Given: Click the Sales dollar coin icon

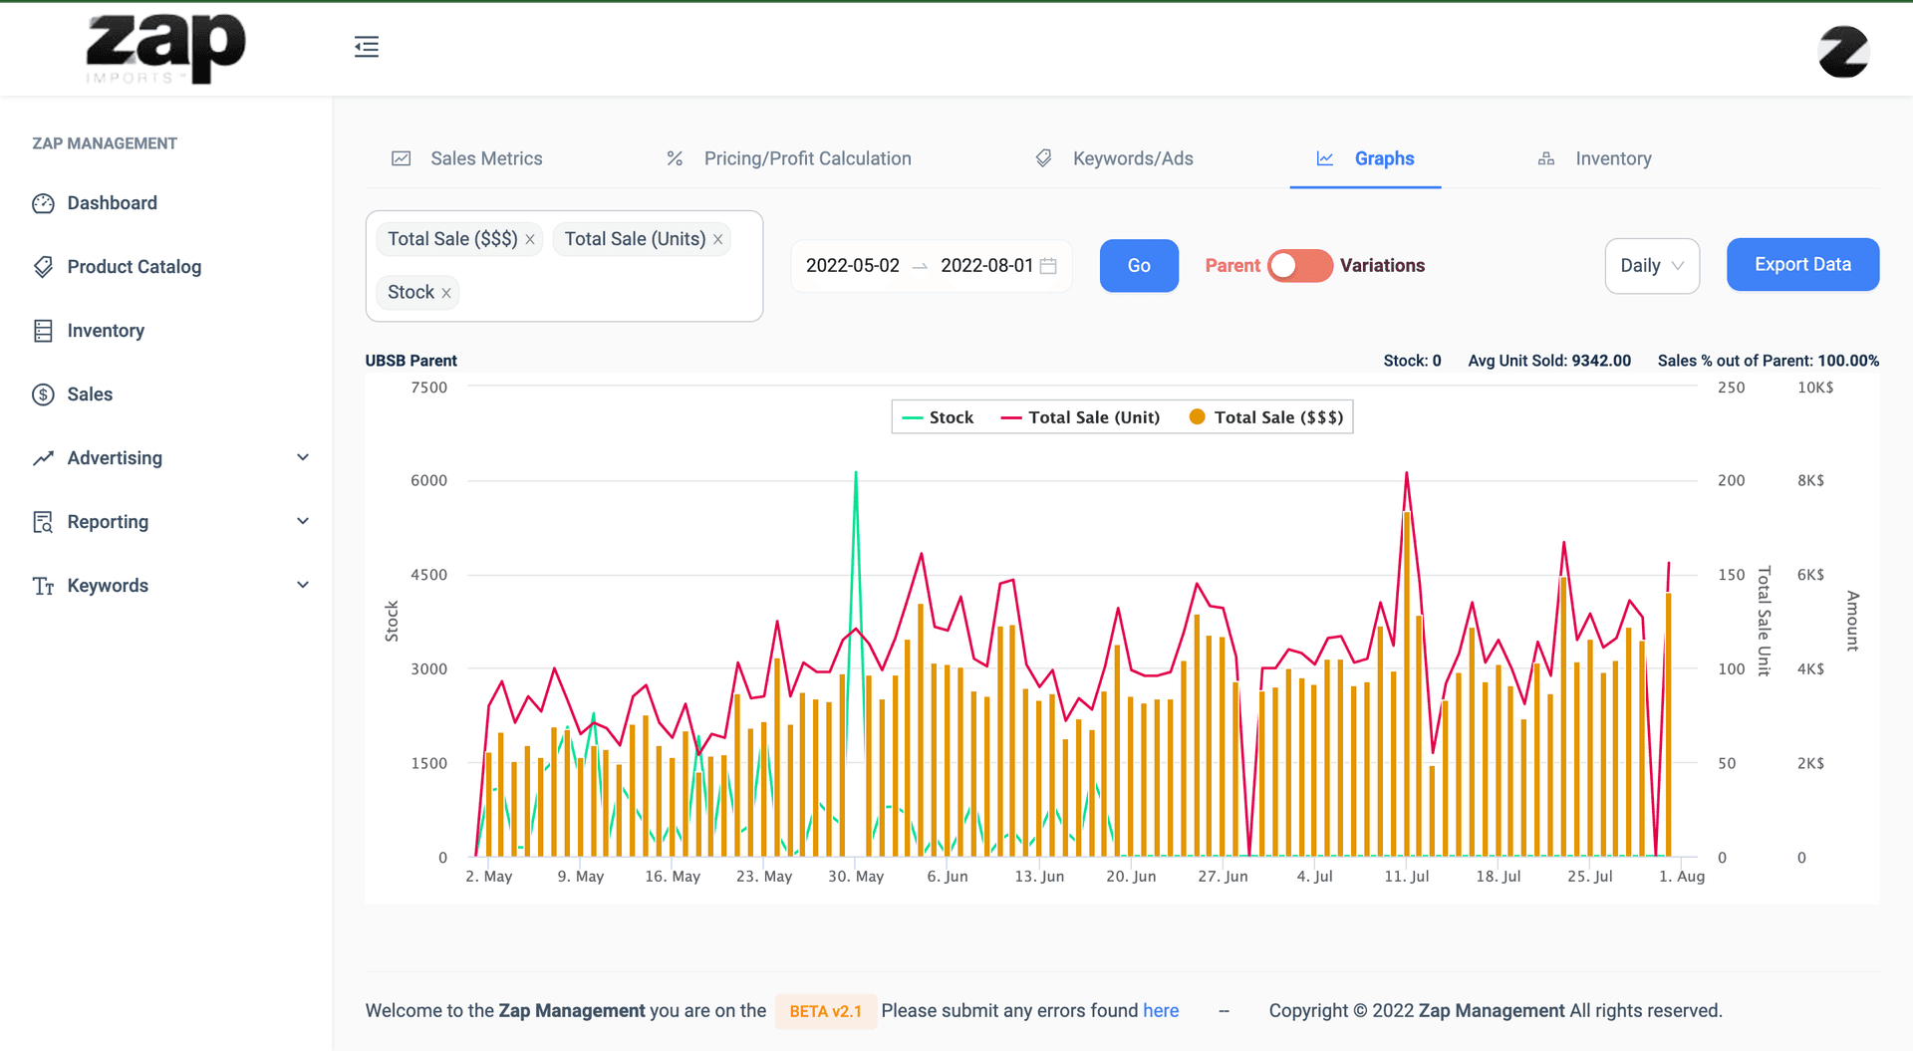Looking at the screenshot, I should pos(43,394).
